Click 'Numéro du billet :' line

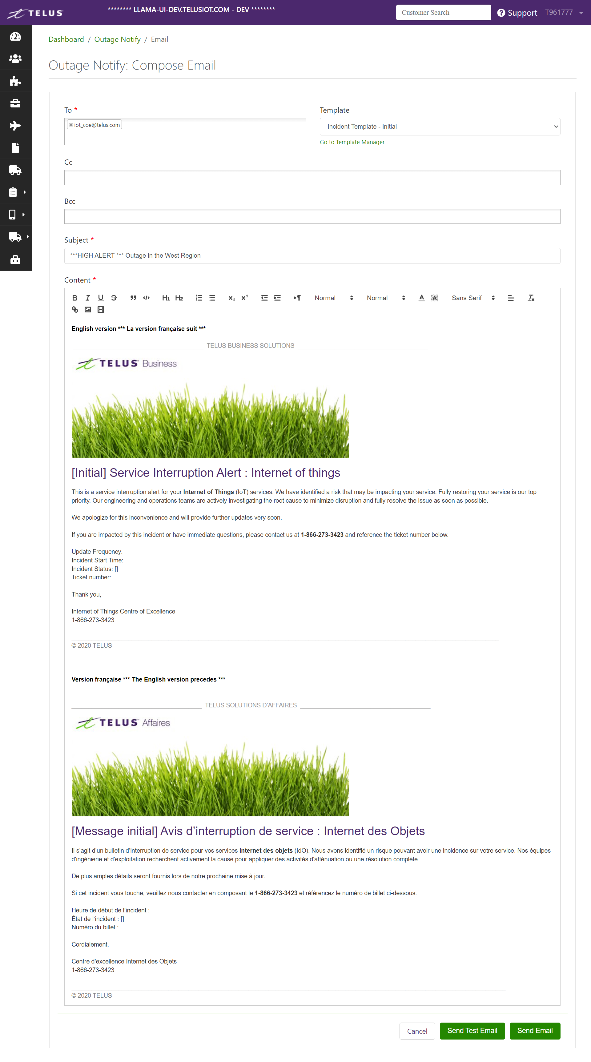[95, 927]
